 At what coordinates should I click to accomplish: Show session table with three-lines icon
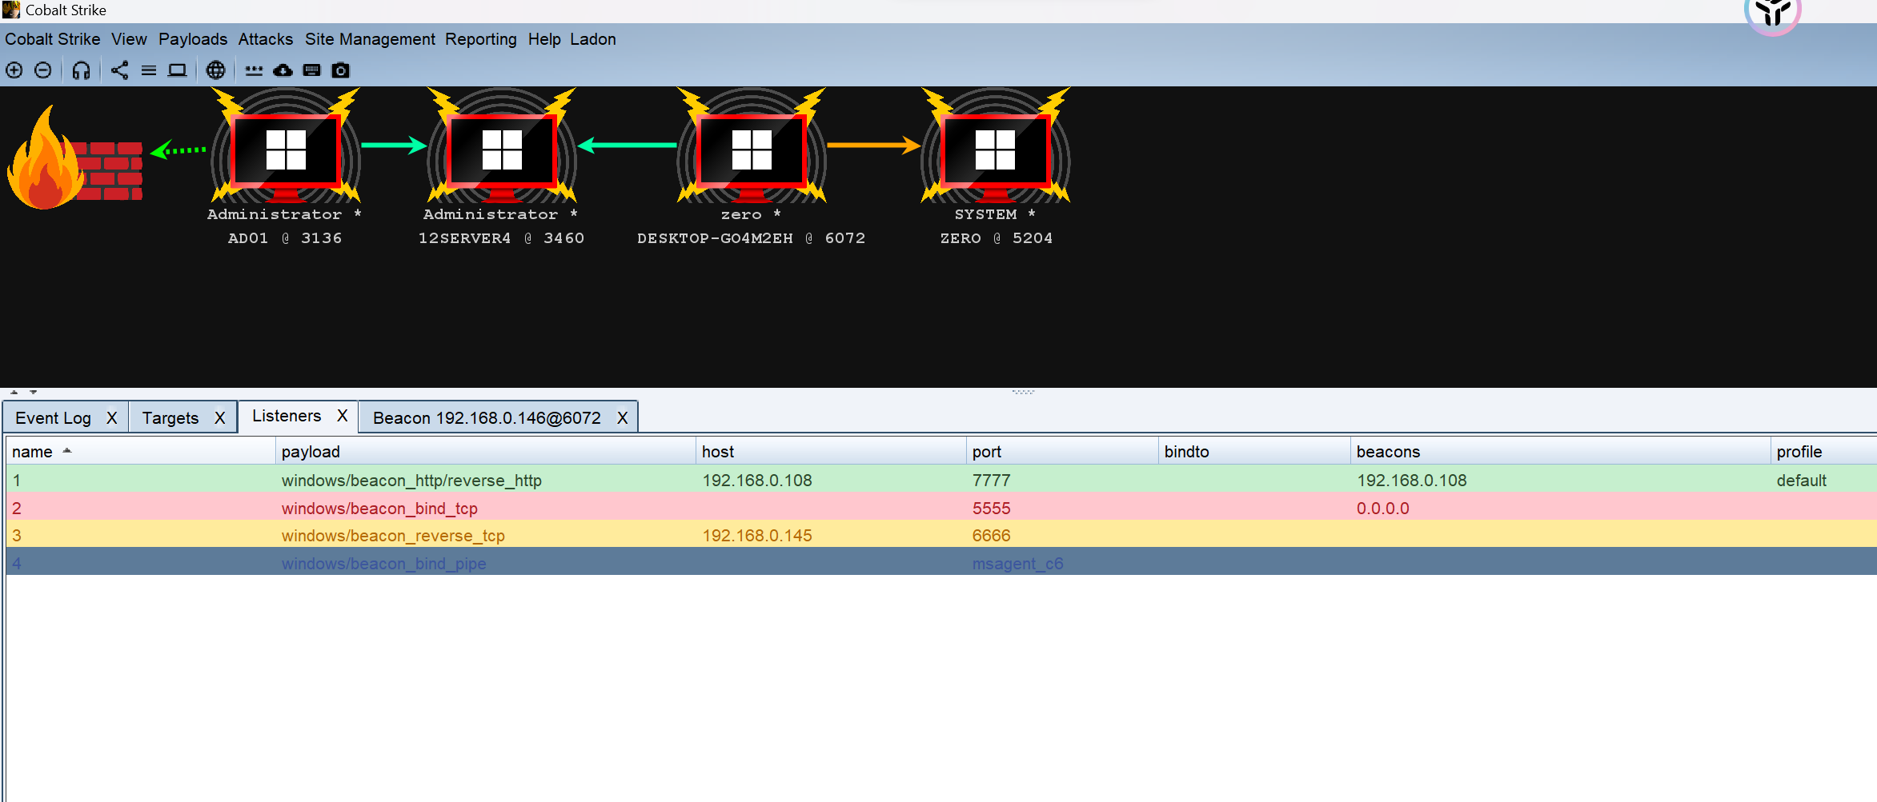[x=148, y=70]
